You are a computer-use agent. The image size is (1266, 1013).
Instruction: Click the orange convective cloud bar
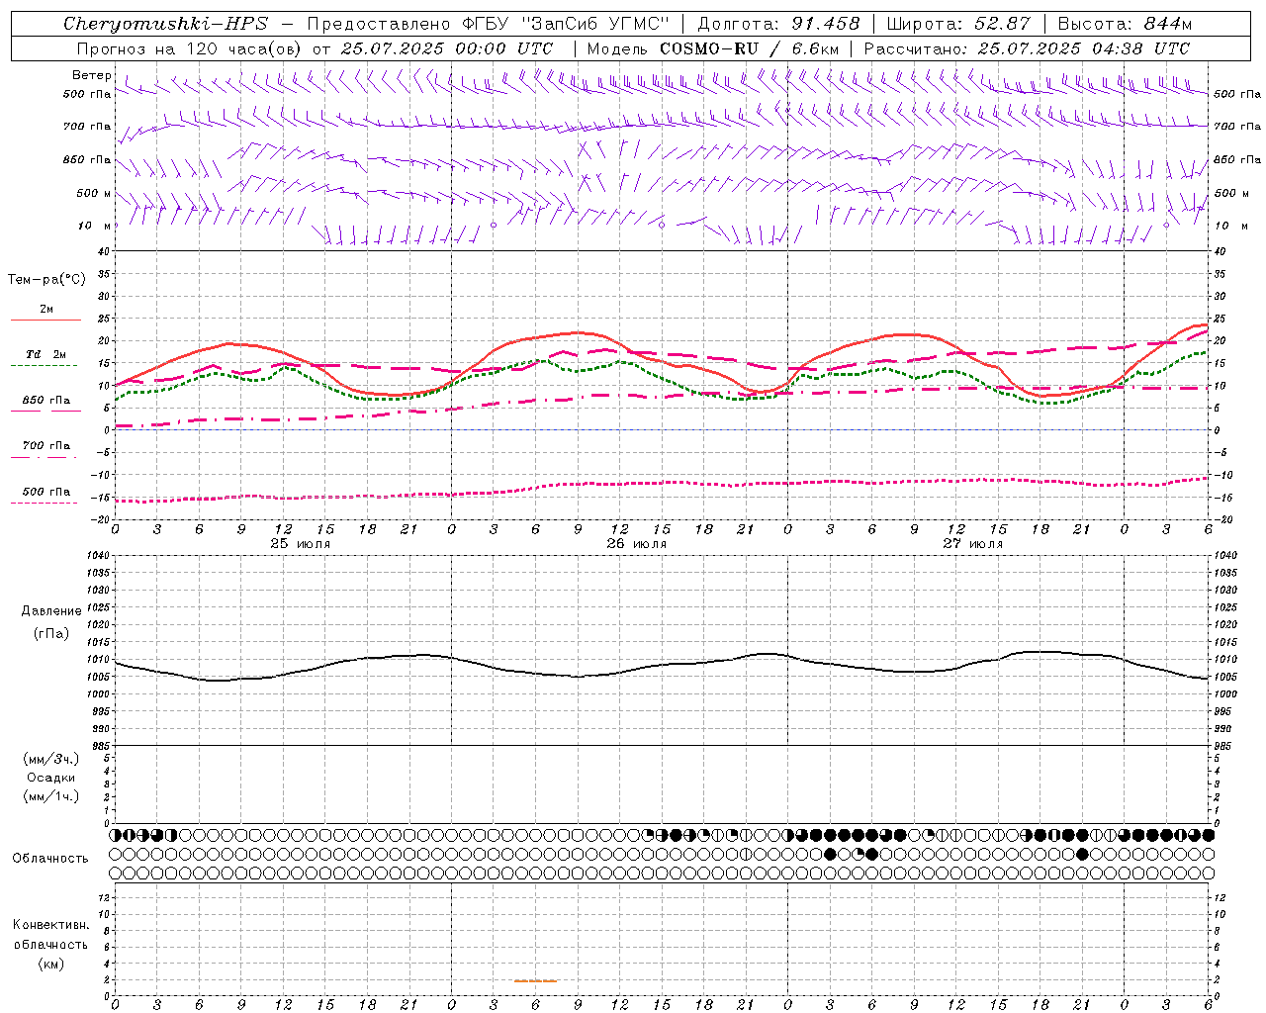tap(535, 981)
